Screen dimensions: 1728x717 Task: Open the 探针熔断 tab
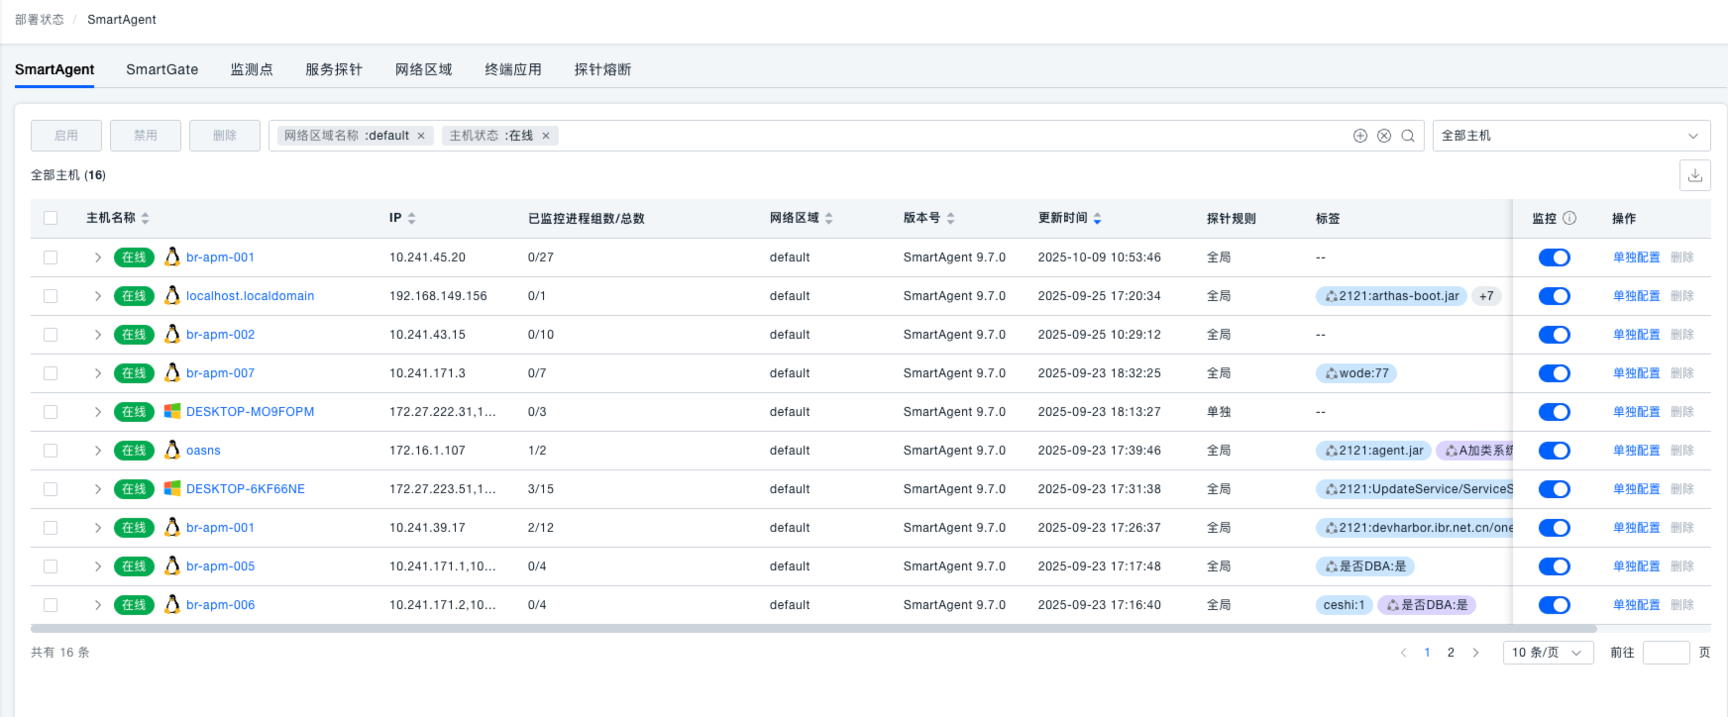[602, 69]
